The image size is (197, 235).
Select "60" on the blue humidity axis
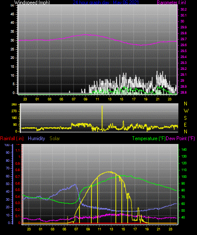tap(8, 176)
